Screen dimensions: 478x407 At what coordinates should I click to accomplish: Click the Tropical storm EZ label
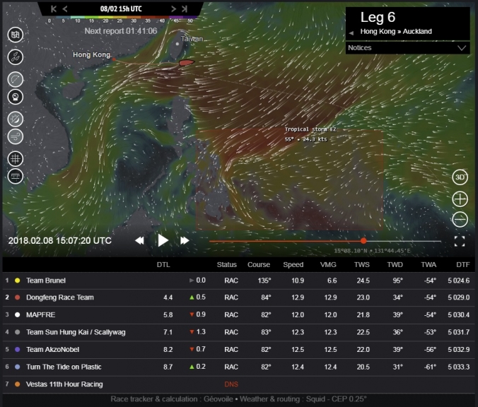tap(310, 129)
